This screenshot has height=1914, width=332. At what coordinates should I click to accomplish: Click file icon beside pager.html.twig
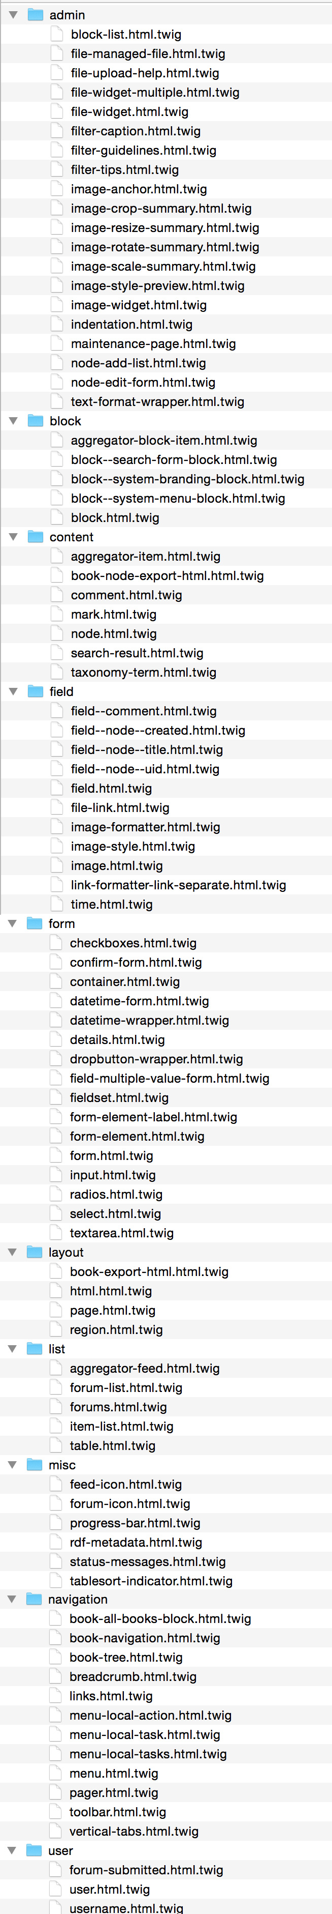(x=55, y=1792)
